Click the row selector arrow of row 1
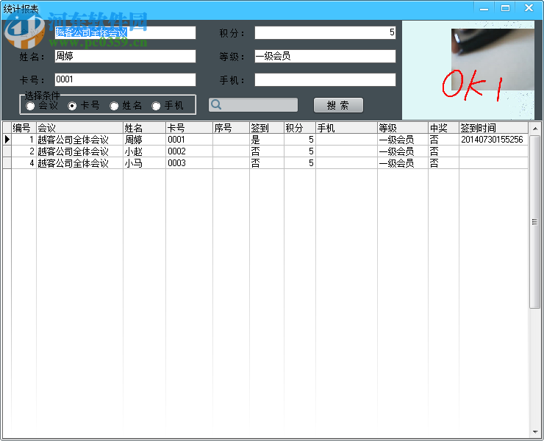 point(7,140)
